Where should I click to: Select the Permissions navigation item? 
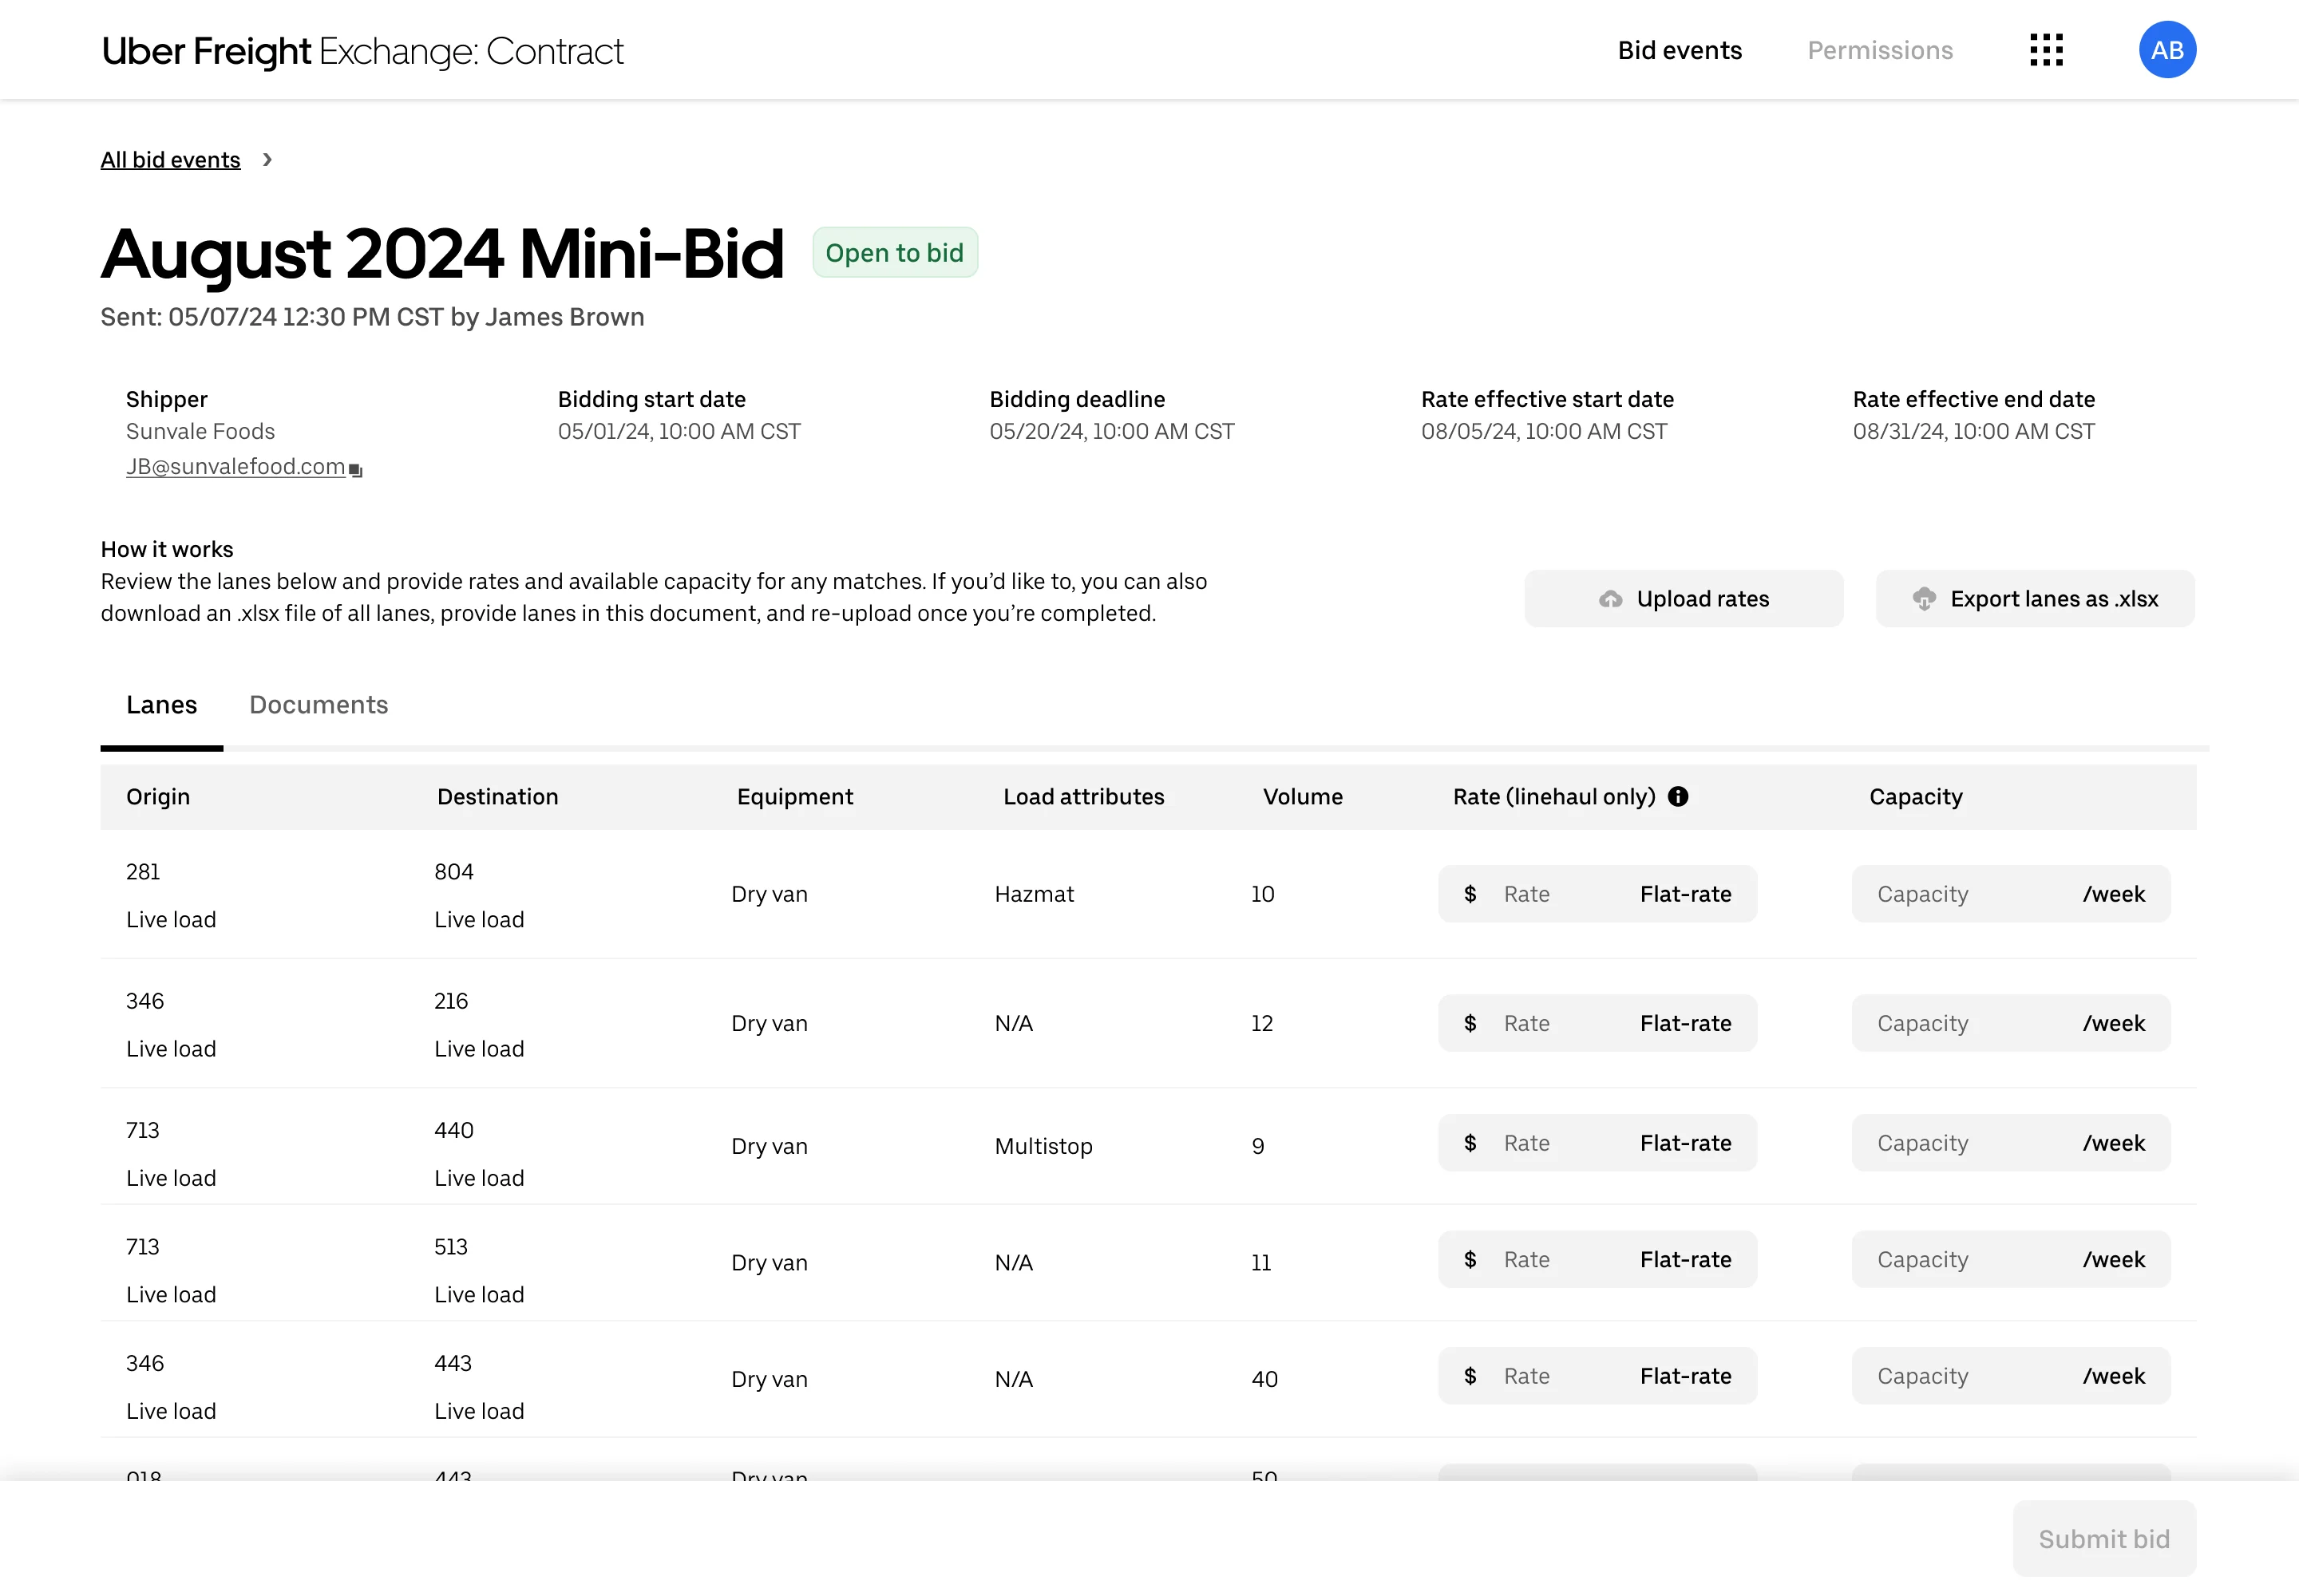coord(1879,49)
